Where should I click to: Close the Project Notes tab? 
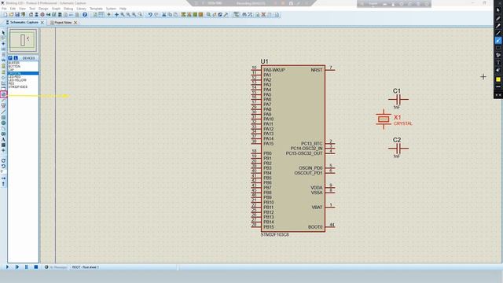[x=75, y=23]
